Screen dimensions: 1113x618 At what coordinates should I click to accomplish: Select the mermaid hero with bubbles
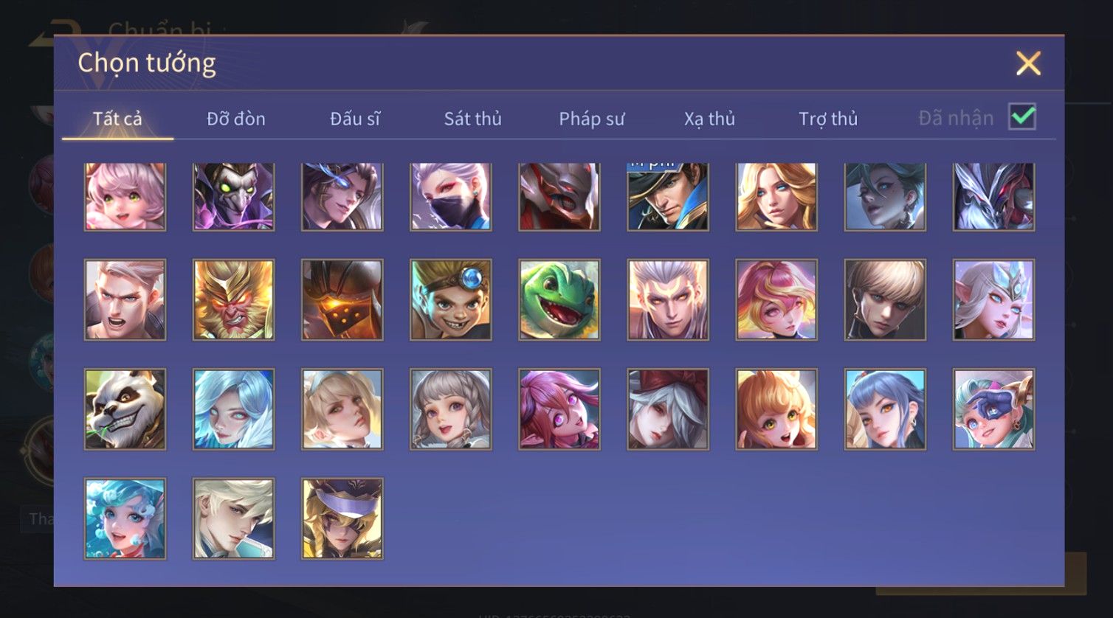(x=125, y=518)
